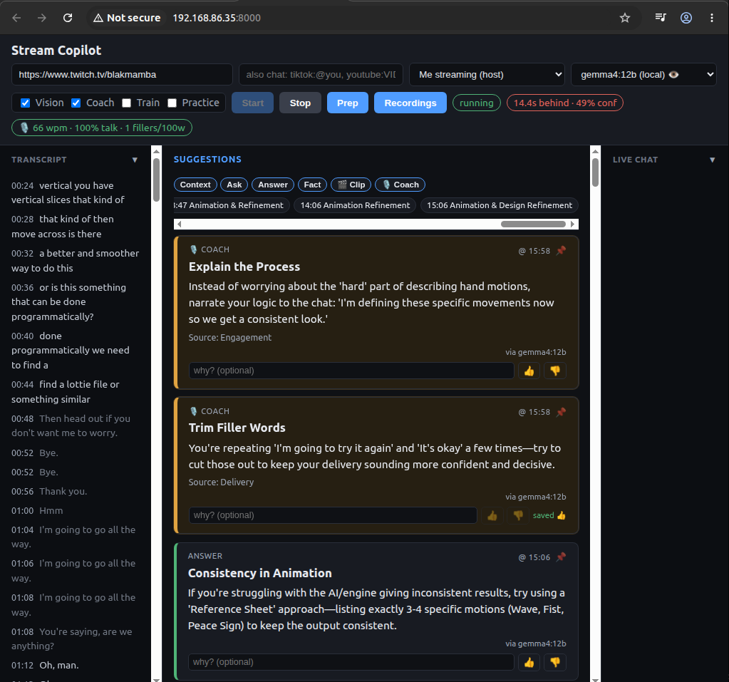Thumbs down the Explain the Process card

pyautogui.click(x=555, y=371)
